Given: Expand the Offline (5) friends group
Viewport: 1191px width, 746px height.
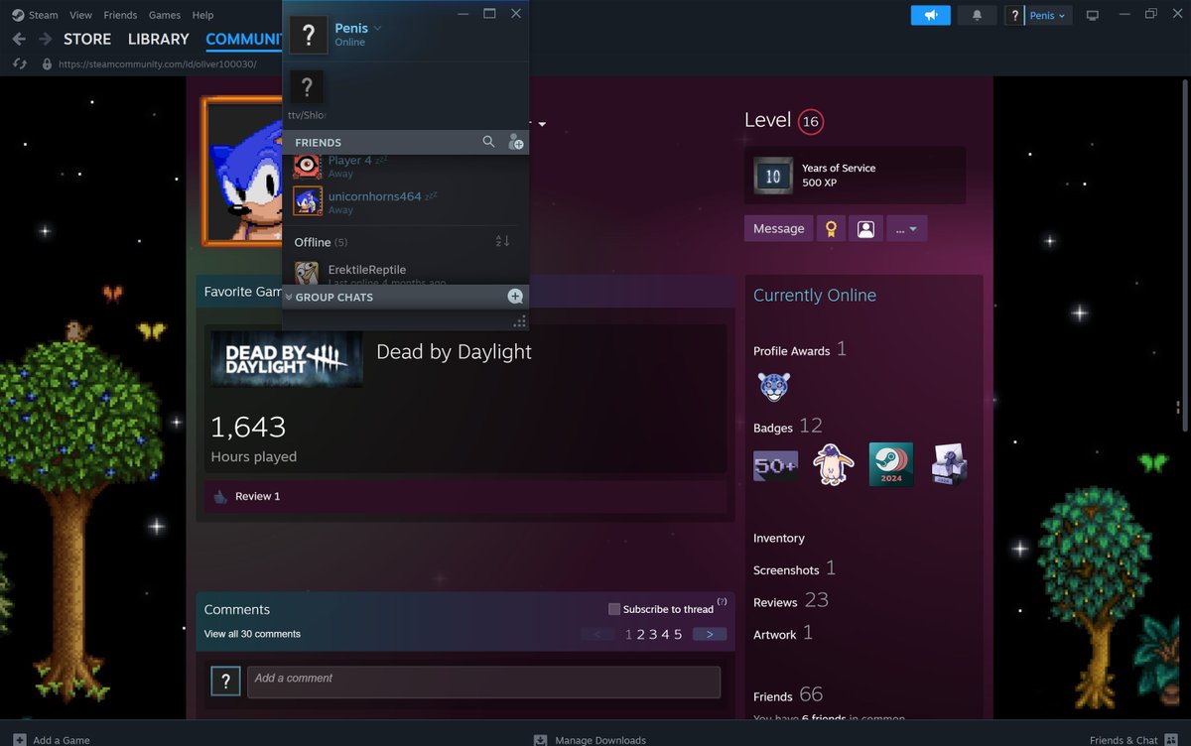Looking at the screenshot, I should [321, 242].
